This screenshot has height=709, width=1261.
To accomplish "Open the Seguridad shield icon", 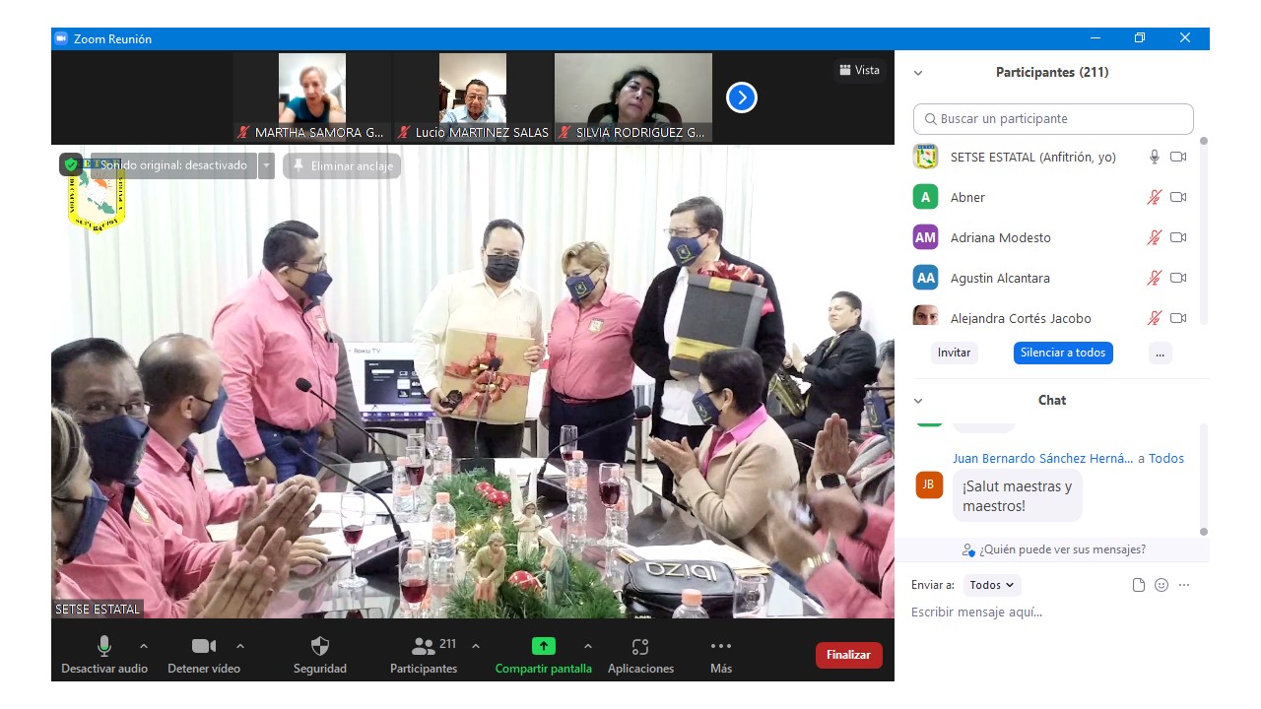I will click(x=320, y=647).
